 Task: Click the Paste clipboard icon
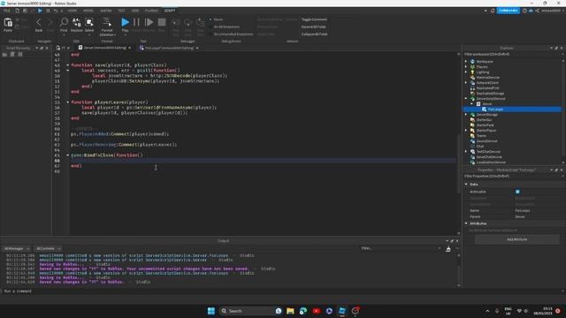(x=8, y=23)
